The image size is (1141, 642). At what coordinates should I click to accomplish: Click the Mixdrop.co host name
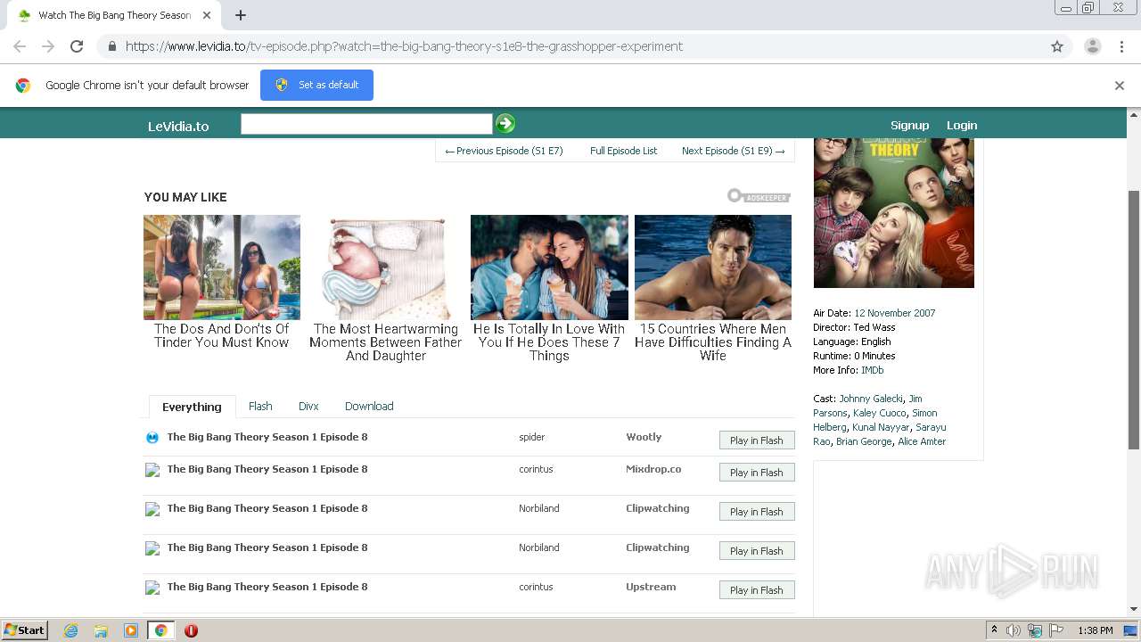click(653, 469)
